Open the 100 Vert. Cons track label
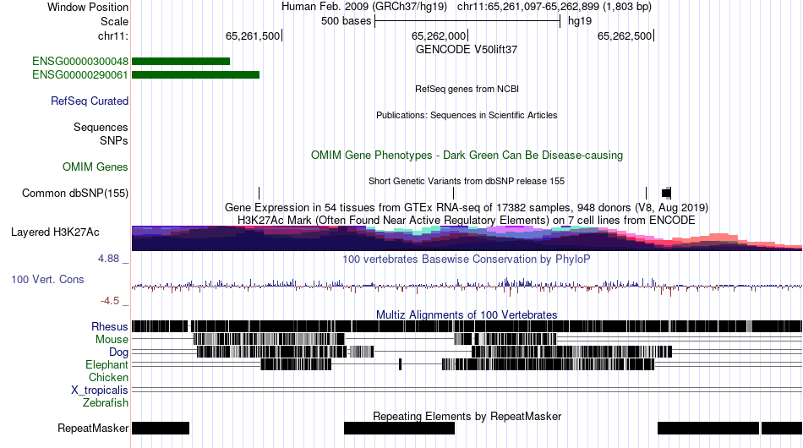803x448 pixels. (x=47, y=280)
